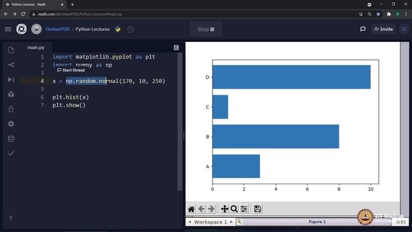Click bar B in the chart

[276, 137]
